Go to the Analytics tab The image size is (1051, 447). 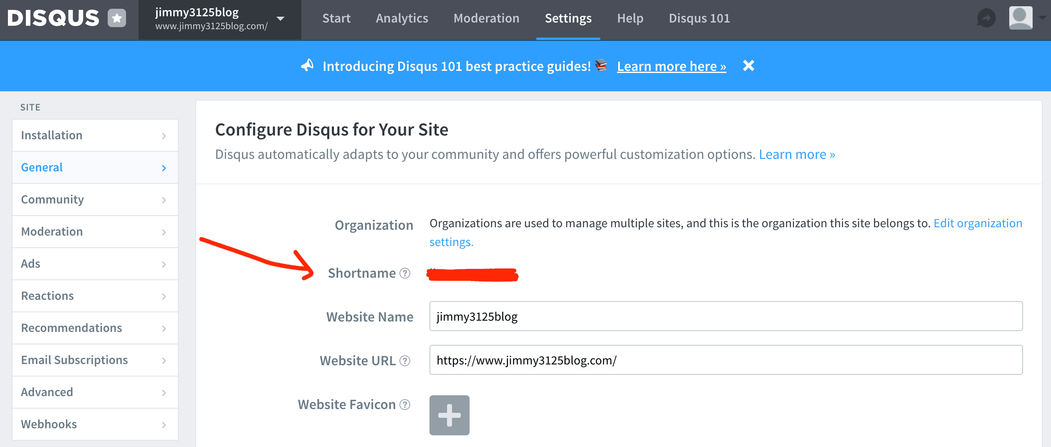(x=402, y=18)
